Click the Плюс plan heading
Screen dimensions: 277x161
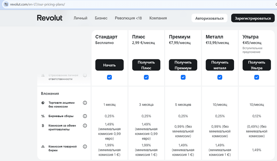[x=139, y=37]
